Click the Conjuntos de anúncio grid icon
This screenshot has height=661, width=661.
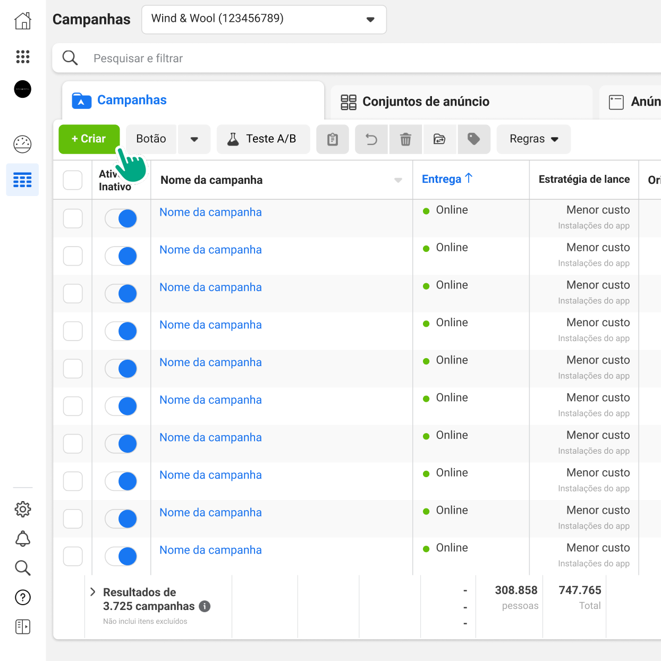tap(349, 102)
